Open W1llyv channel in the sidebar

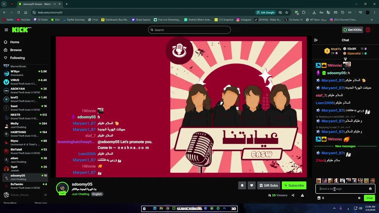click(x=25, y=73)
